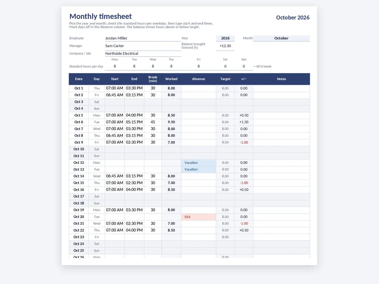Click Oct 20 Sick absence cell
Image resolution: width=379 pixels, height=284 pixels.
point(199,217)
